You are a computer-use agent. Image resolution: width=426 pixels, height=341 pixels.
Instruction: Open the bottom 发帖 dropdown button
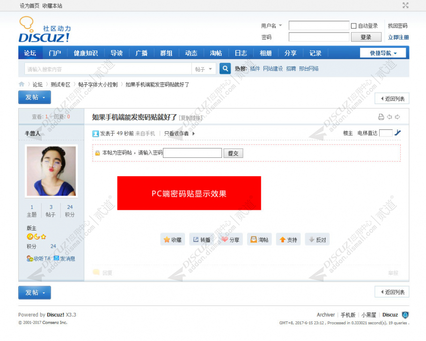coord(35,292)
